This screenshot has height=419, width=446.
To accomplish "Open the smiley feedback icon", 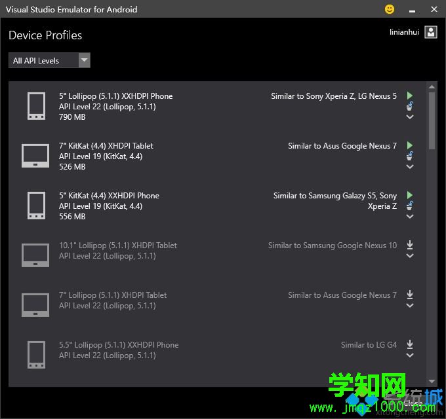I will click(390, 9).
